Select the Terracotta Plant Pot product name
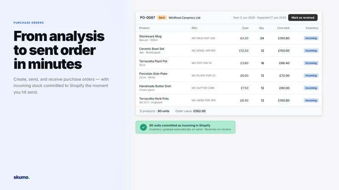 coord(153,61)
